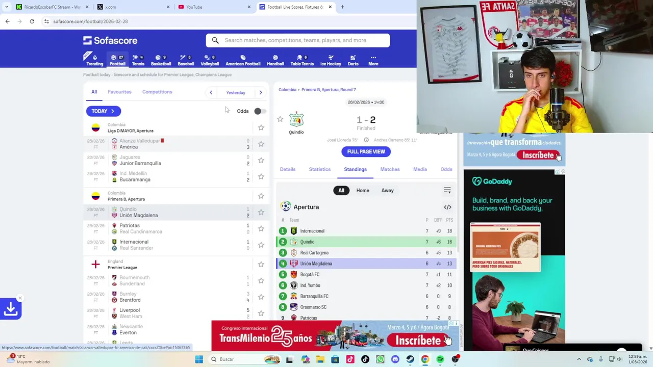
Task: Open the Colombia breadcrumb link
Action: click(x=287, y=90)
